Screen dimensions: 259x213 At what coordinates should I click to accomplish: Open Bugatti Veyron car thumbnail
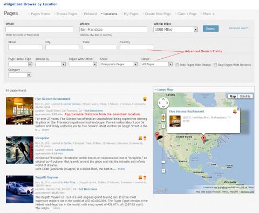tap(19, 189)
